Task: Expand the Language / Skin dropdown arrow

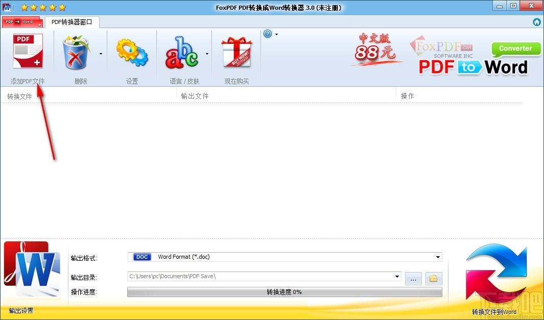Action: (207, 54)
